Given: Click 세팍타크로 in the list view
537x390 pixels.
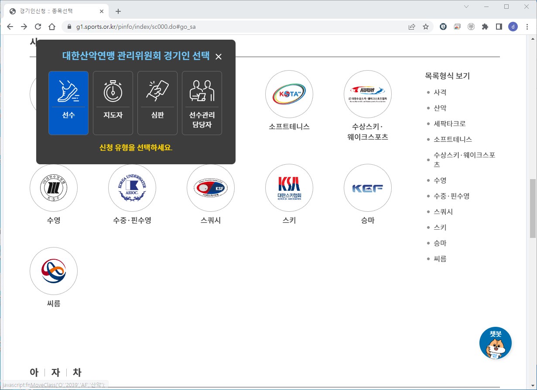Looking at the screenshot, I should coord(449,124).
